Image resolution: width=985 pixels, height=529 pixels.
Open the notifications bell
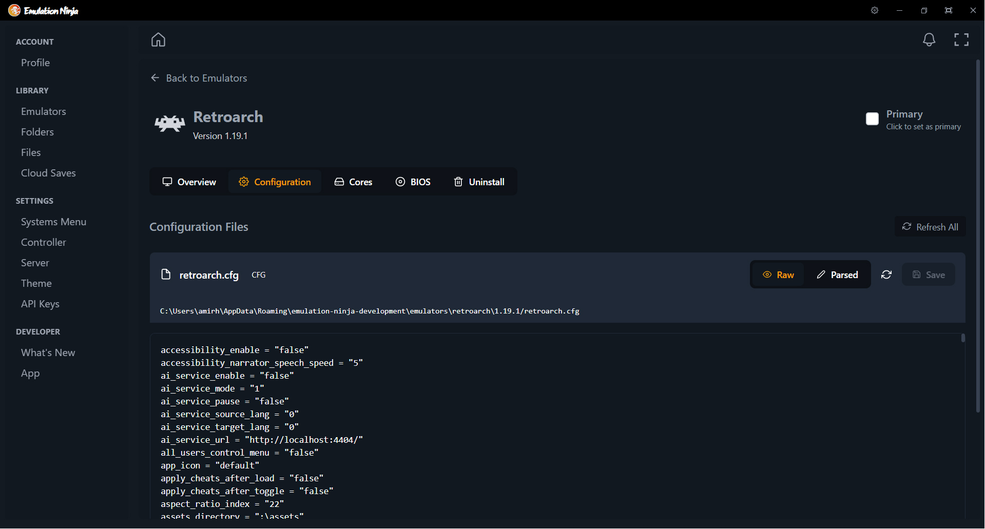[929, 40]
